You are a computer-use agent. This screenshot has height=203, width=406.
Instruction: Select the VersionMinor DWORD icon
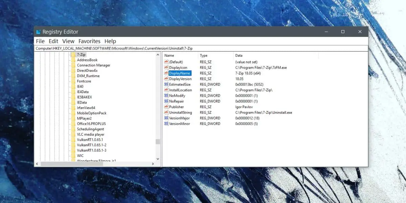click(x=166, y=124)
